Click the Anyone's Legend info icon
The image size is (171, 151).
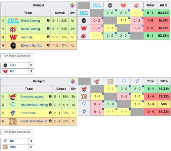point(50,96)
